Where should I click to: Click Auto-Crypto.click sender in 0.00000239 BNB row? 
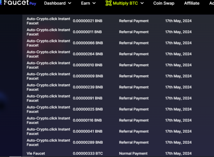[48, 87]
